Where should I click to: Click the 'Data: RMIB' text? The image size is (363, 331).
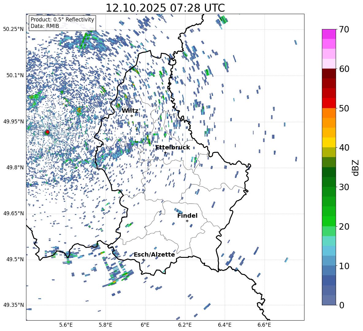tap(45, 26)
